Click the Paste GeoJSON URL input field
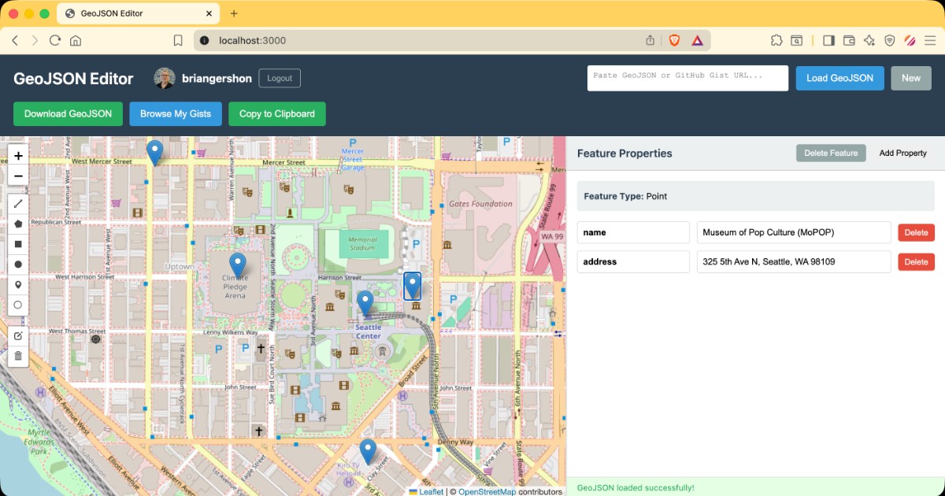 click(687, 78)
